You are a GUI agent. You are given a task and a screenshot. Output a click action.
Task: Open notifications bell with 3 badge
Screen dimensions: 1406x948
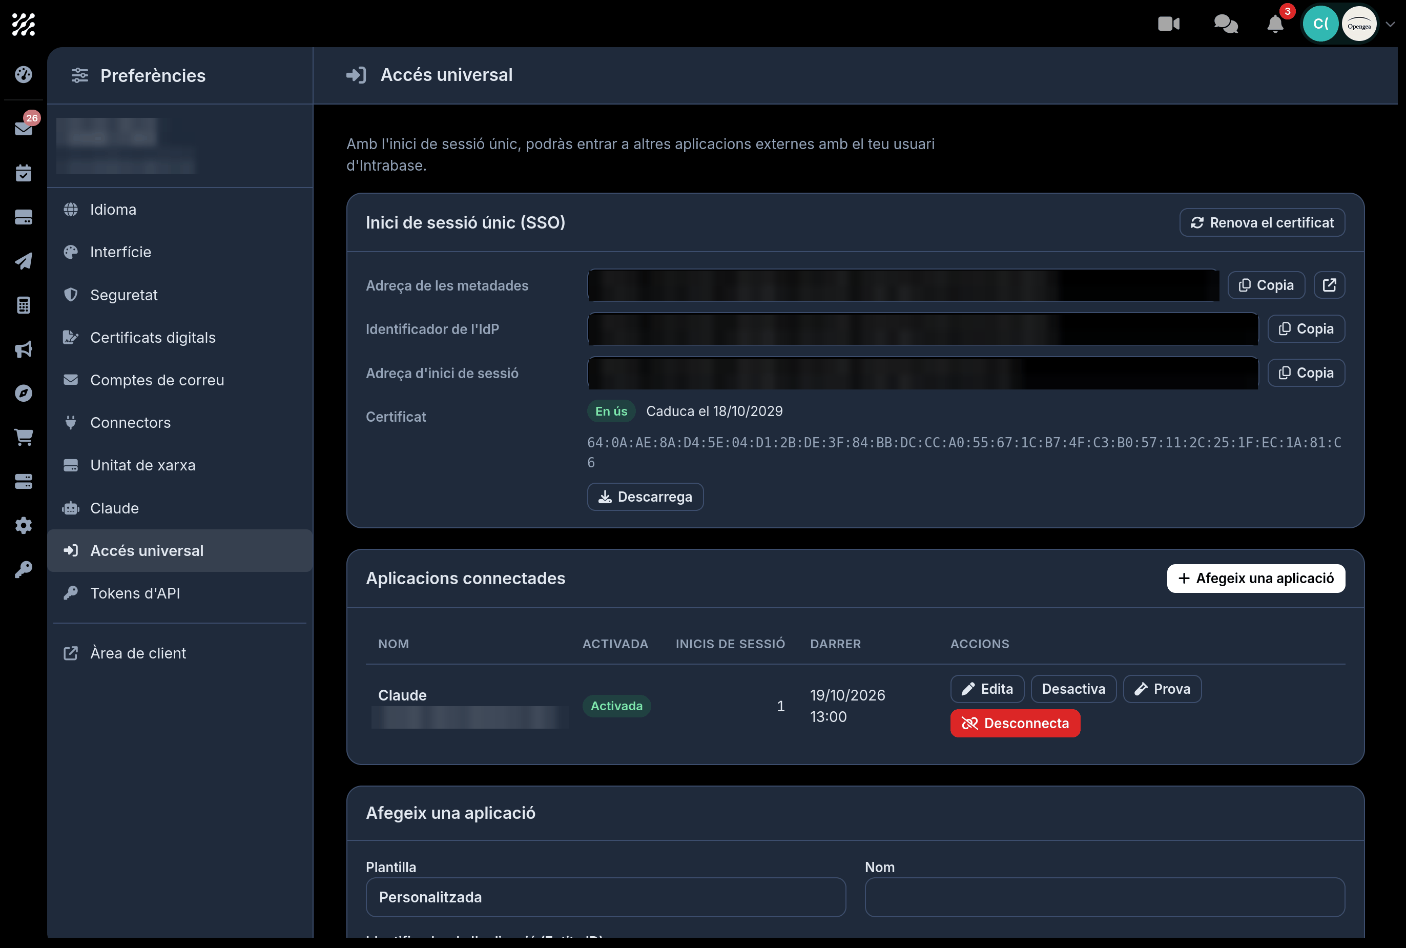click(x=1275, y=24)
